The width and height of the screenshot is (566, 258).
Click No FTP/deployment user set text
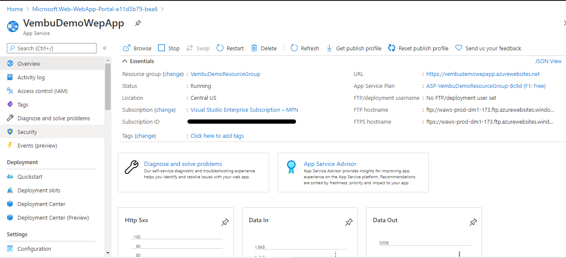[x=461, y=98]
